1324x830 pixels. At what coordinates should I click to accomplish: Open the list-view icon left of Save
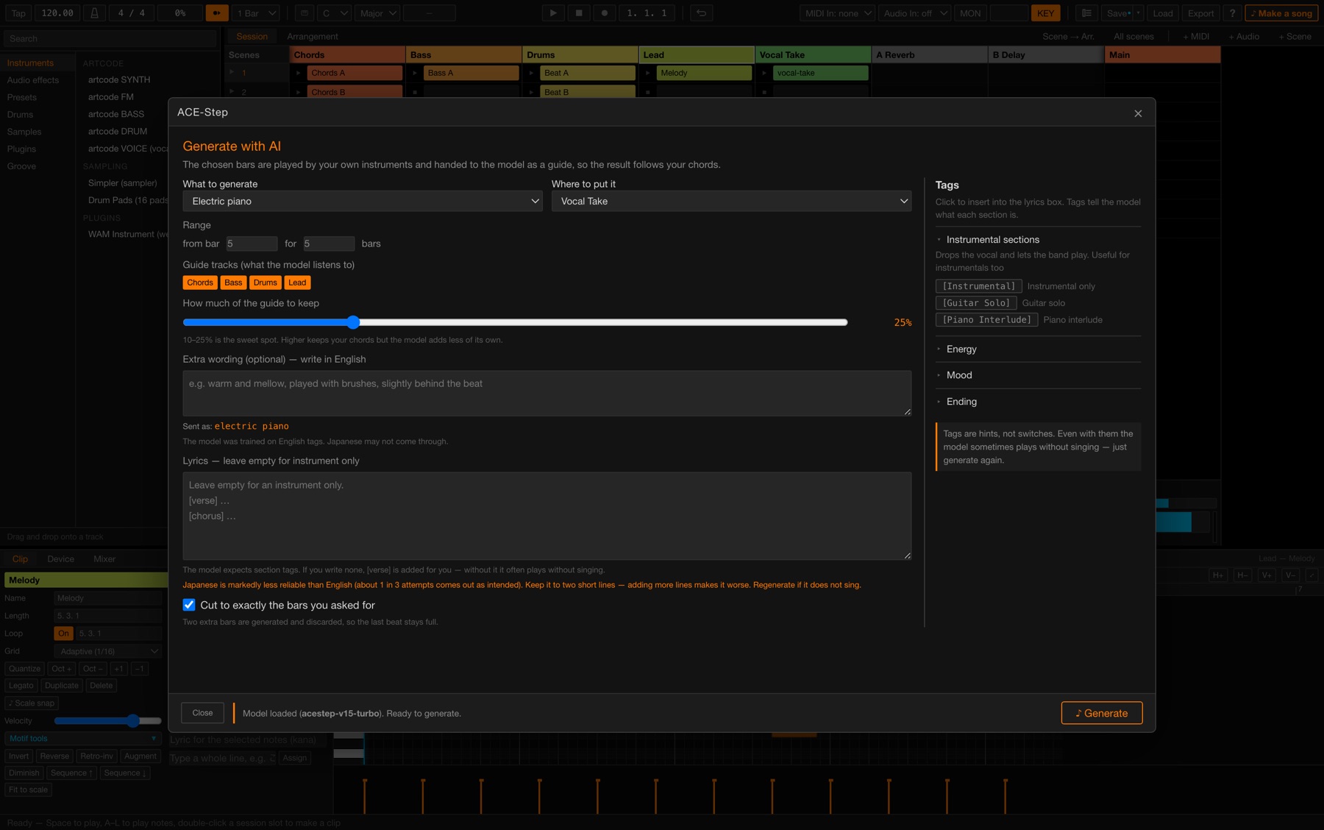tap(1086, 13)
